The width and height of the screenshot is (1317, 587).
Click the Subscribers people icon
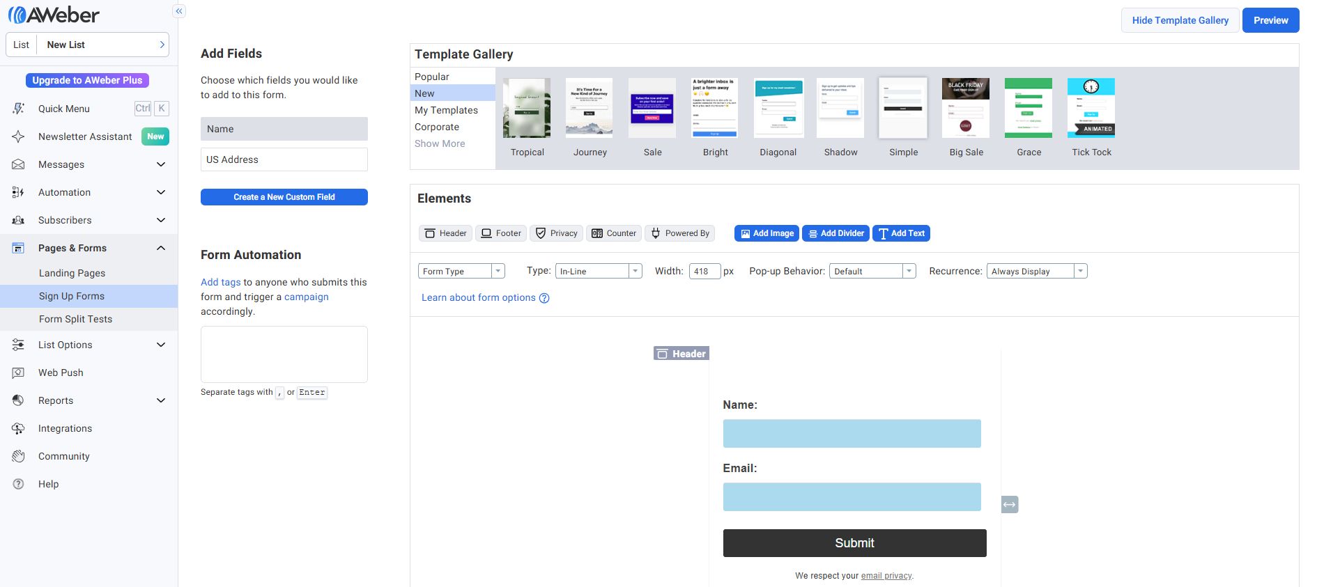(x=18, y=220)
